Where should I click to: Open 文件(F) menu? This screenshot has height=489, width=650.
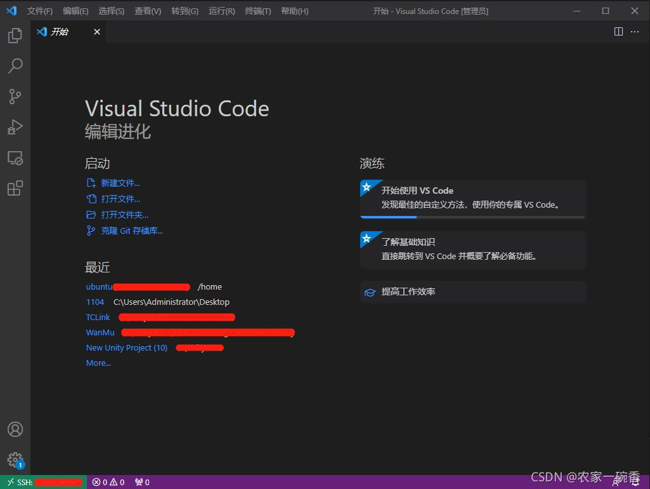pos(40,11)
